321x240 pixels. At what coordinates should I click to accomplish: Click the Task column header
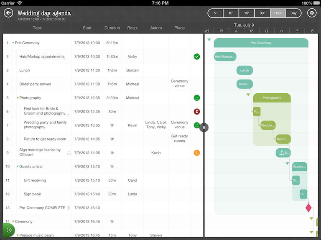point(37,28)
